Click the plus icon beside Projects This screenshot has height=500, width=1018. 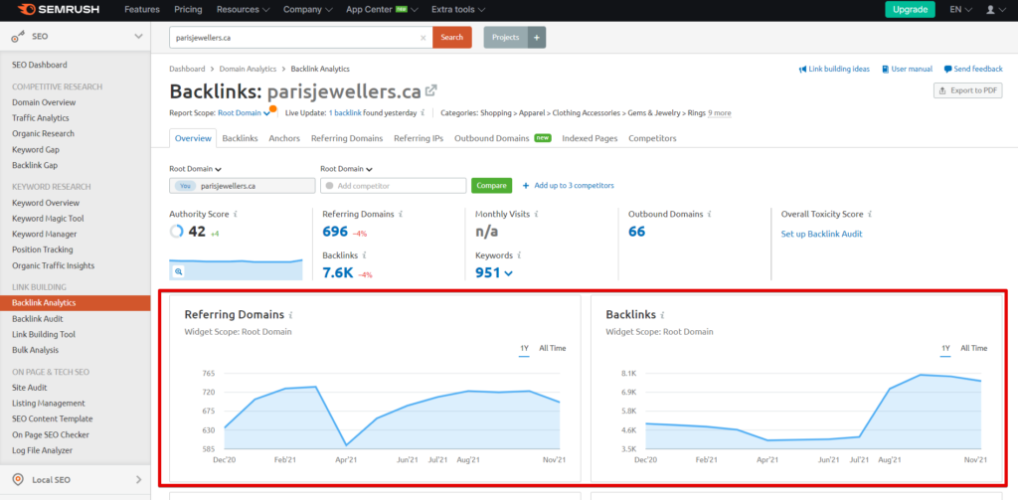point(536,38)
